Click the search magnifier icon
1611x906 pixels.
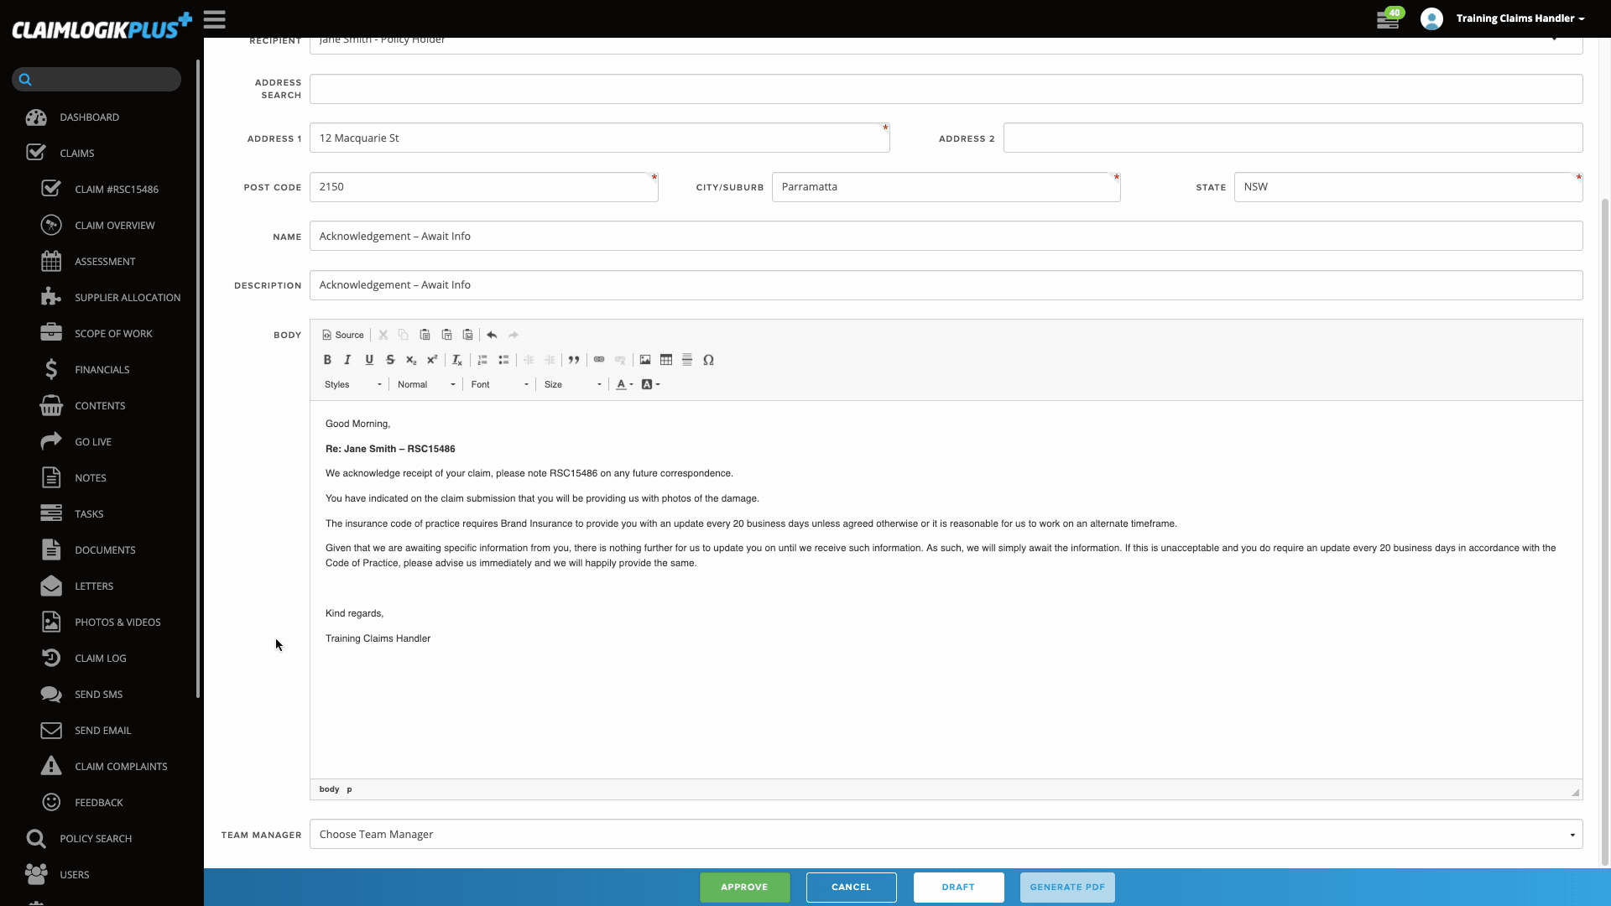pyautogui.click(x=25, y=80)
